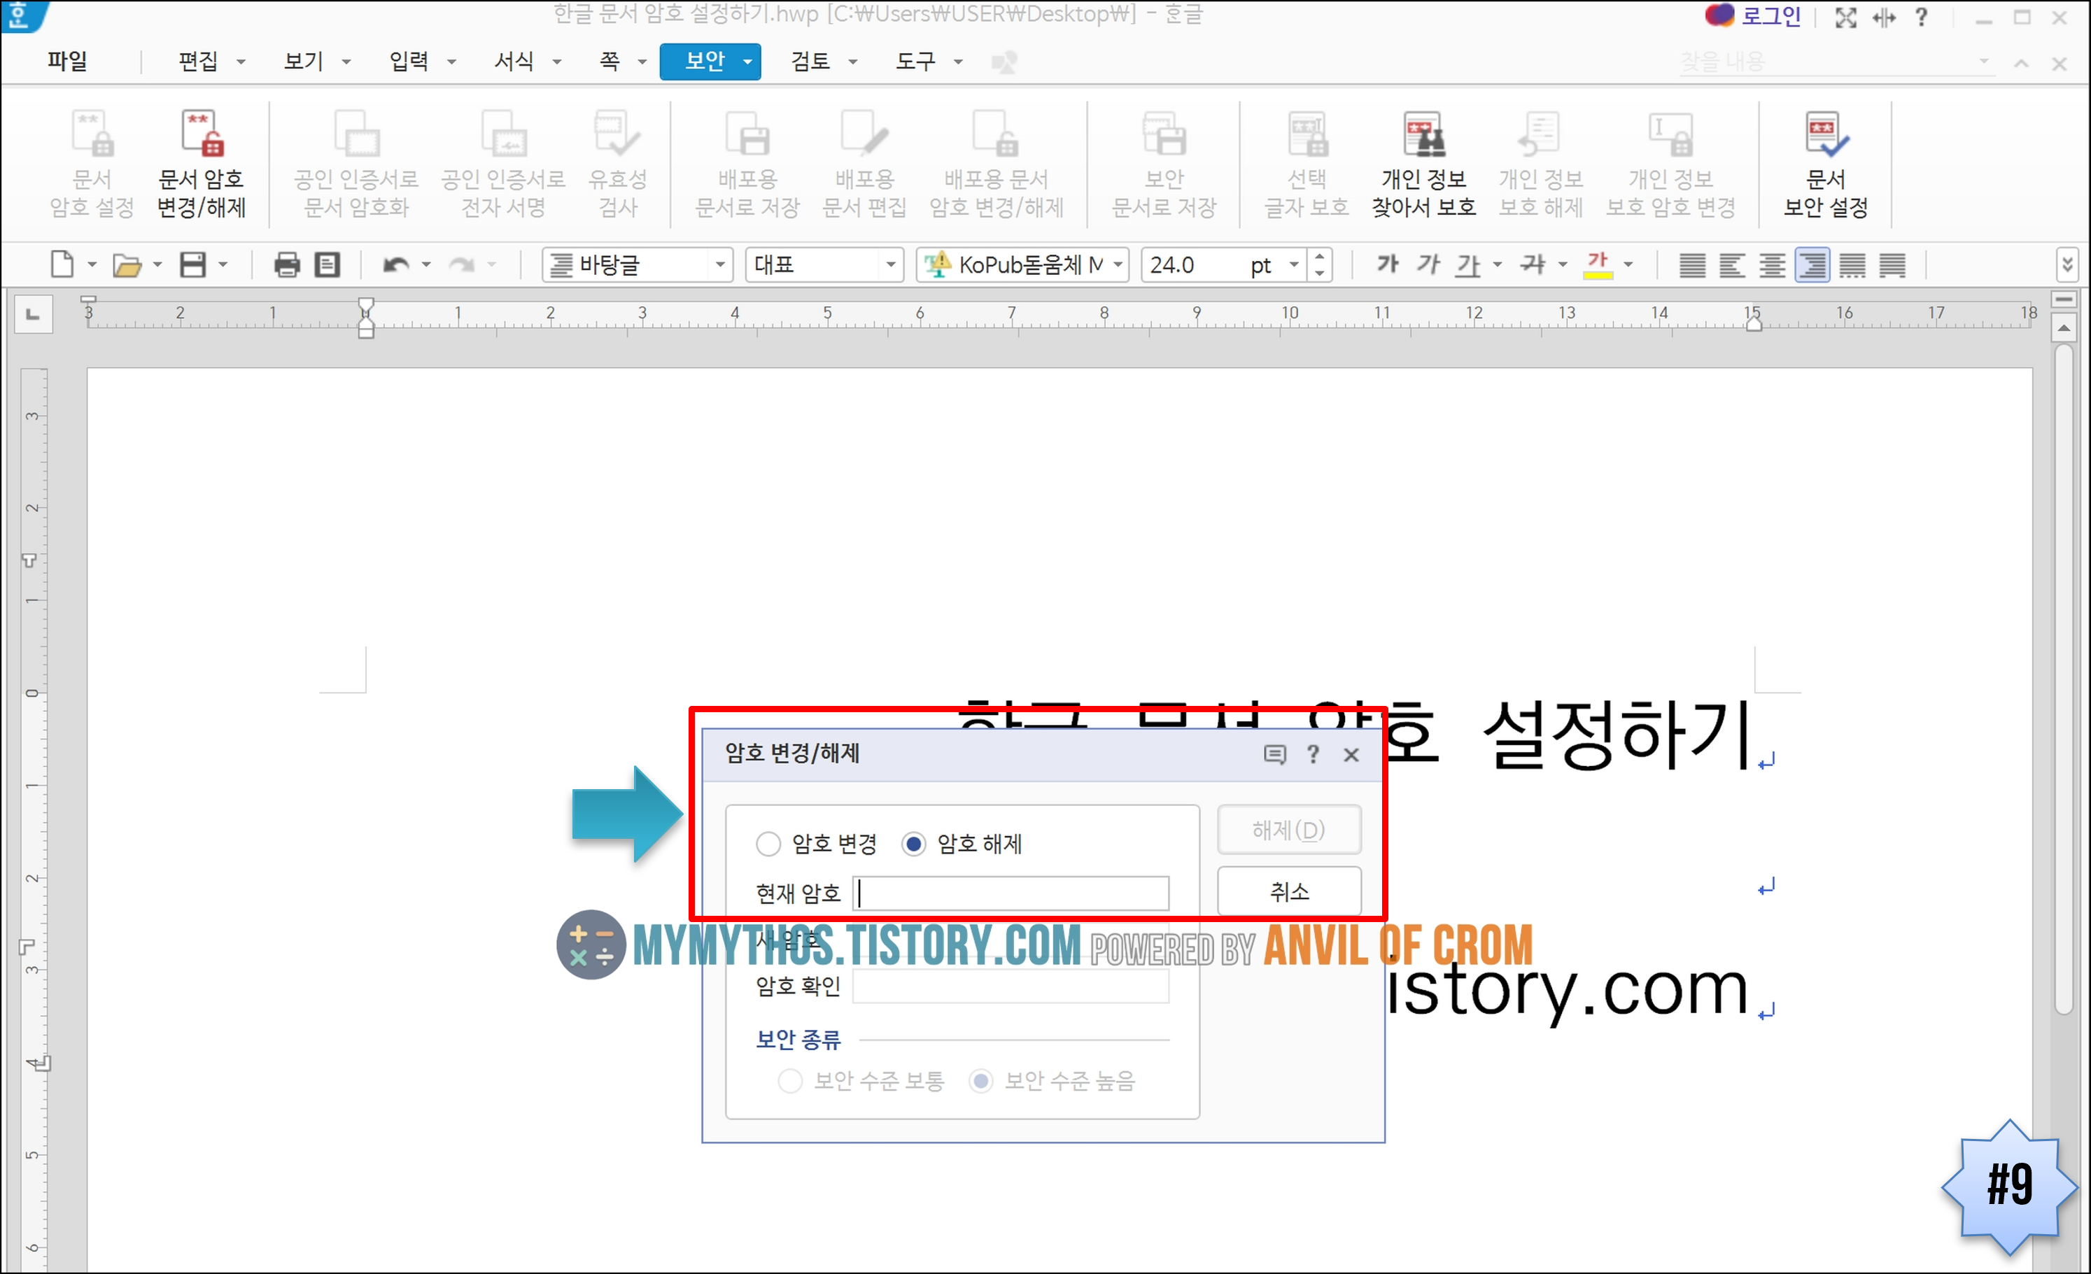
Task: Click the dialog help question mark icon
Action: pos(1313,754)
